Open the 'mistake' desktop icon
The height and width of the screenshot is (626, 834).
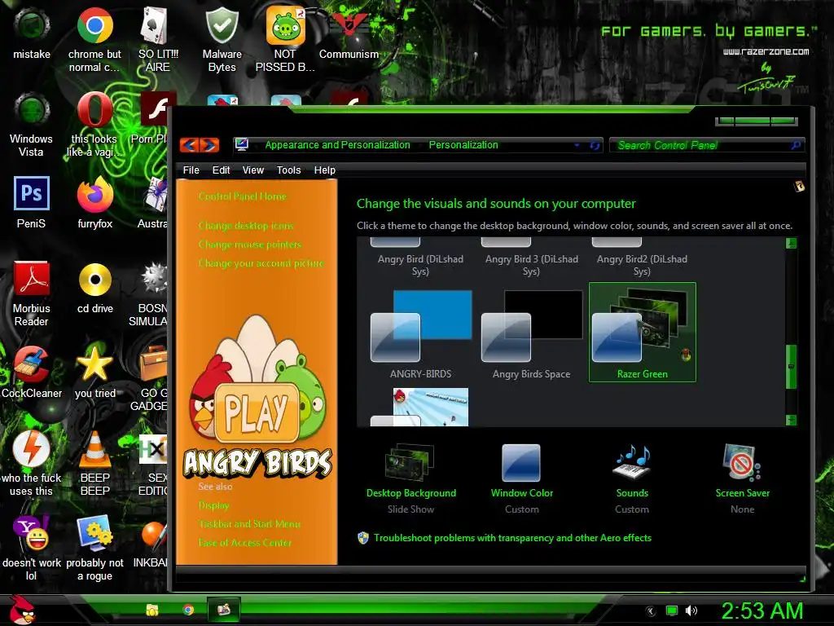tap(32, 34)
